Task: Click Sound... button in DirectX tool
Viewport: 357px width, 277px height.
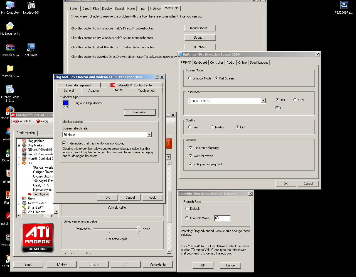Action: click(x=200, y=38)
